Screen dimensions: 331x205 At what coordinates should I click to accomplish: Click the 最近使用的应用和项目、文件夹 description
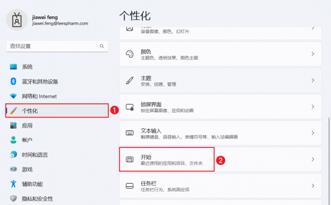[172, 163]
